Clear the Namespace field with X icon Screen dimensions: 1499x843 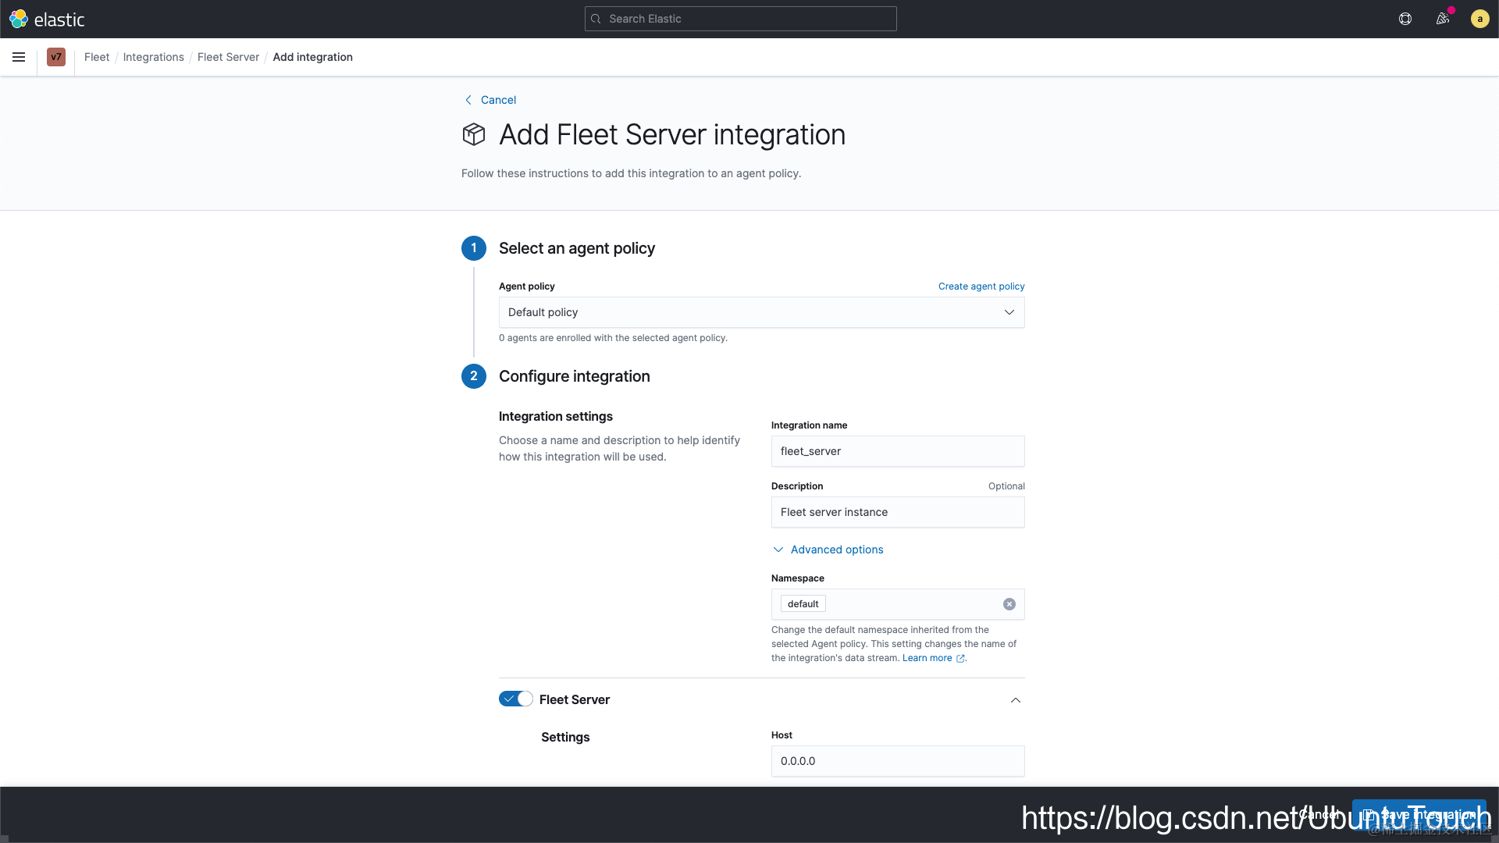pyautogui.click(x=1009, y=604)
